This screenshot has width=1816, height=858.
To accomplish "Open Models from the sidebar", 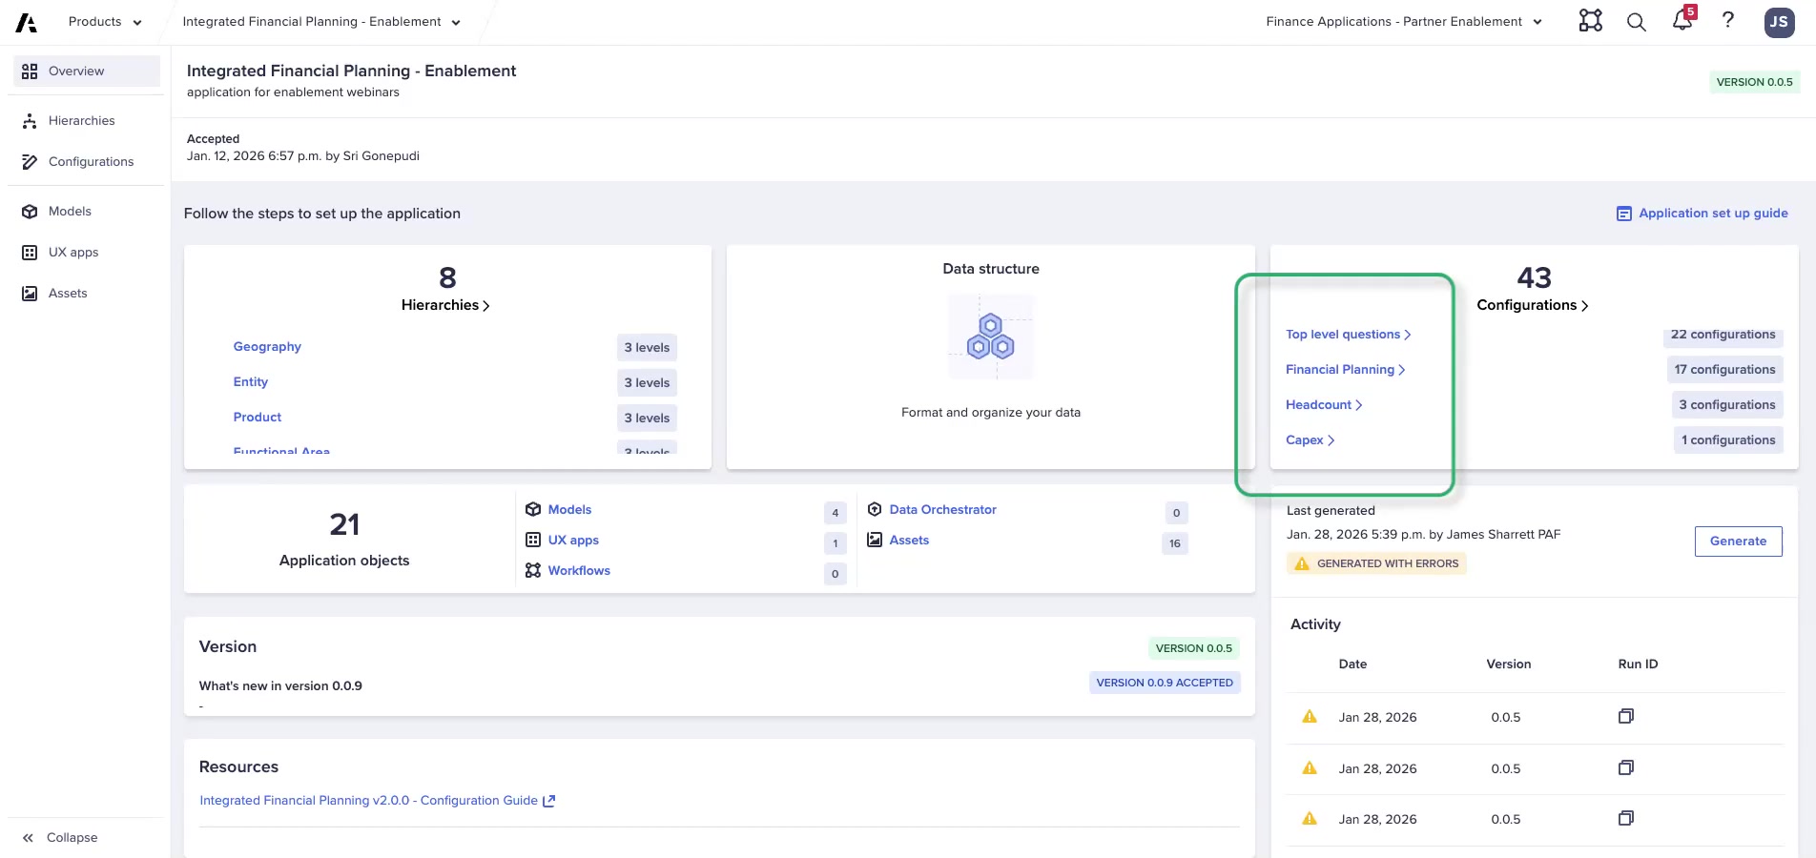I will 71,211.
